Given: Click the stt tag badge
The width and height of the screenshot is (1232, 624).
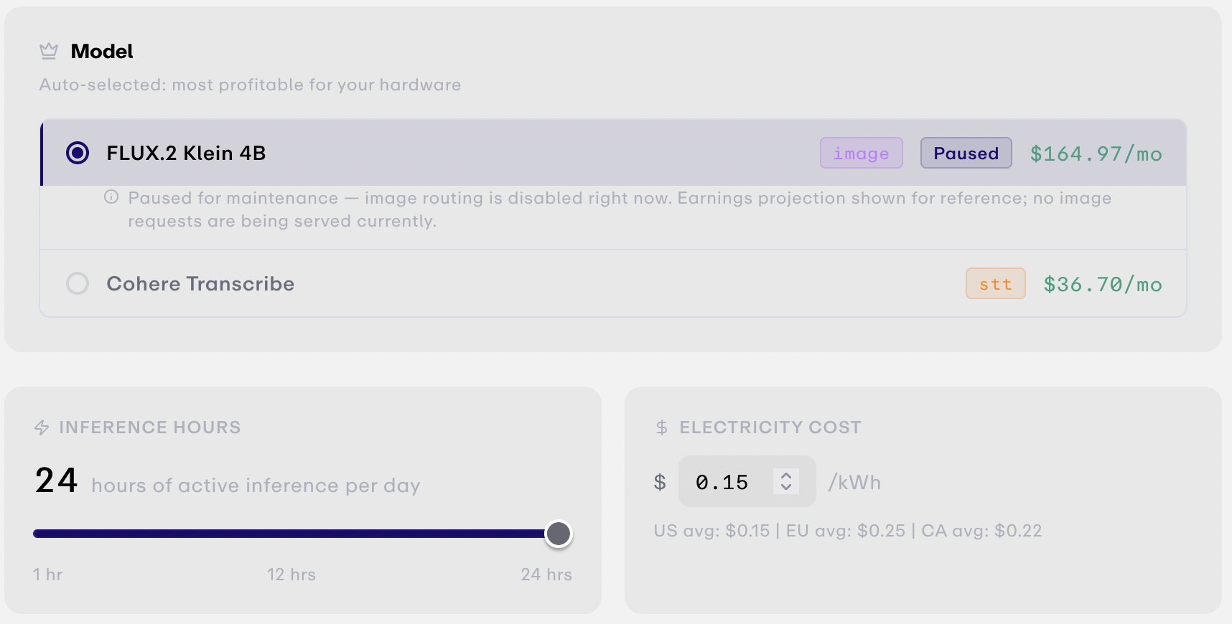Looking at the screenshot, I should click(995, 283).
